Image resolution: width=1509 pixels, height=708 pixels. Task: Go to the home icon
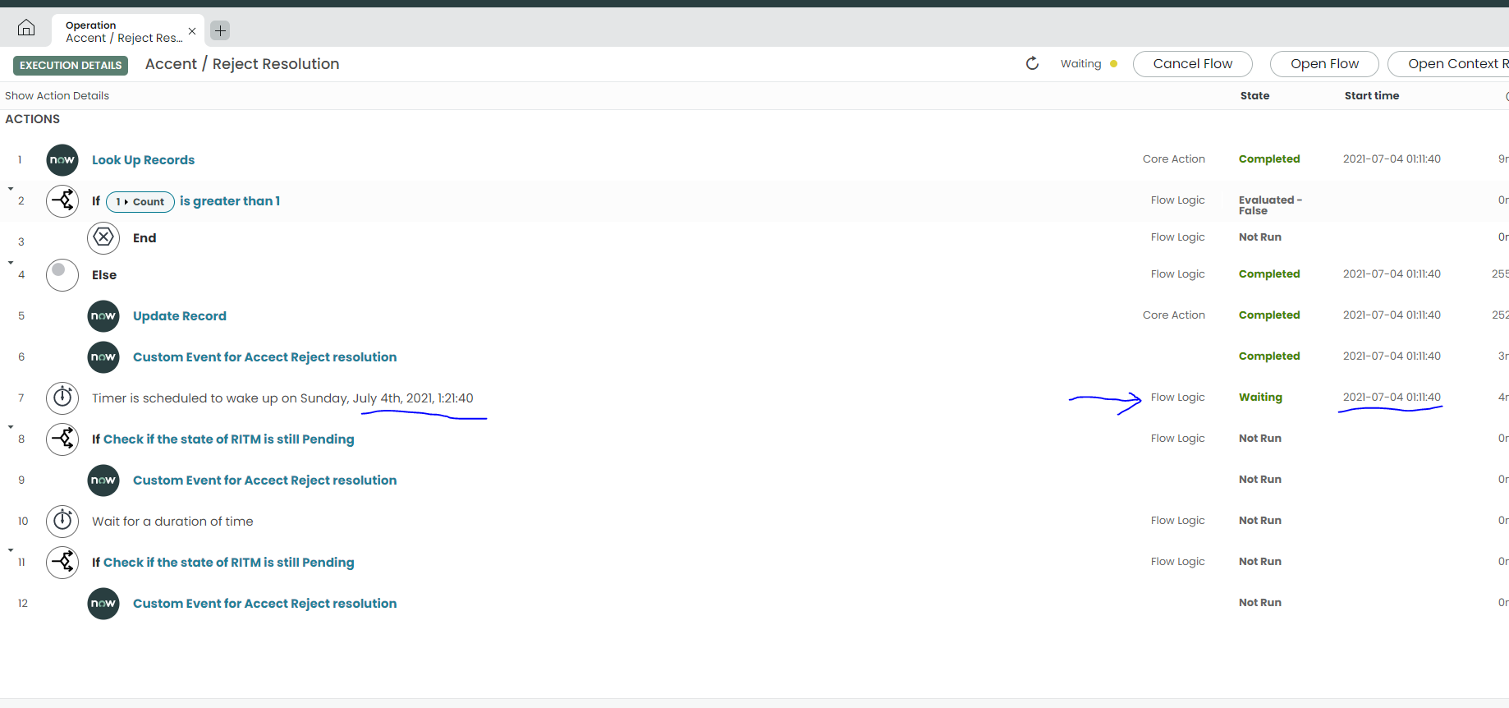point(26,28)
